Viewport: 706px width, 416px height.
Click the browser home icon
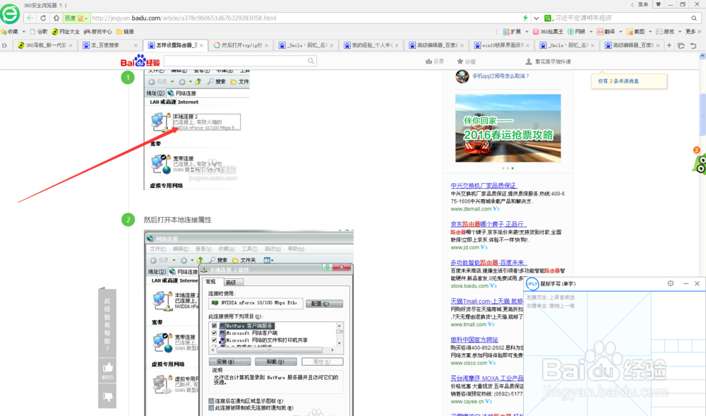[x=56, y=17]
